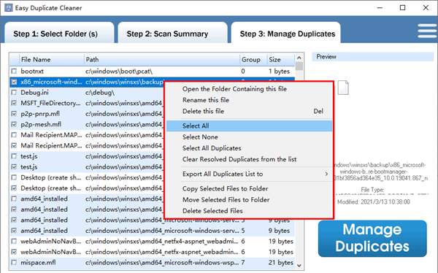
Task: Click the c:\windows\boot\pcat\ path
Action: point(119,72)
